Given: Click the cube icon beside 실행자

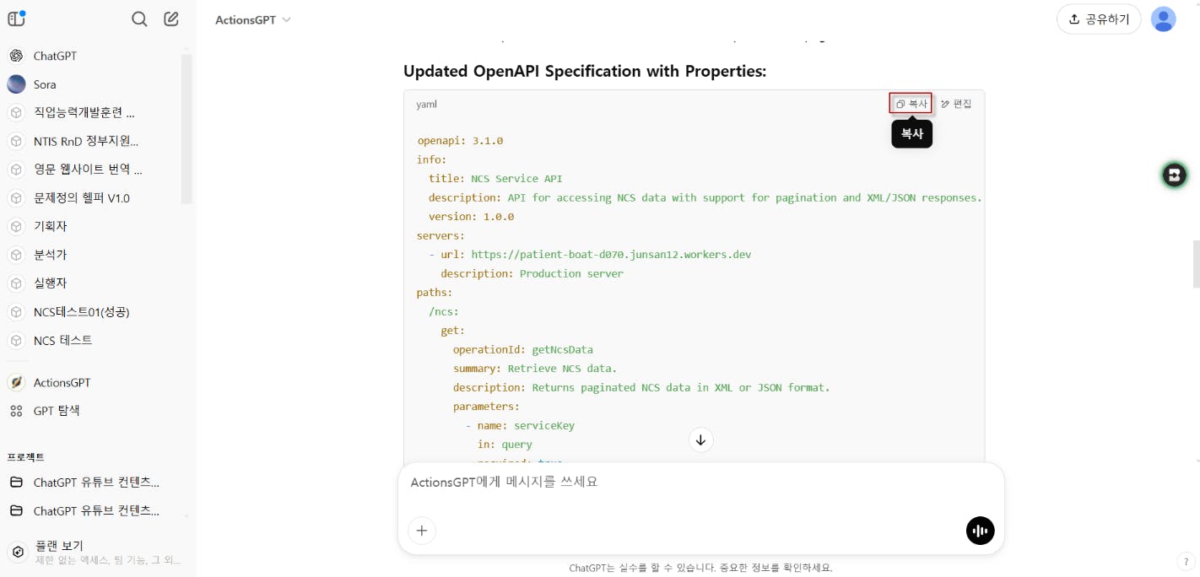Looking at the screenshot, I should (16, 283).
